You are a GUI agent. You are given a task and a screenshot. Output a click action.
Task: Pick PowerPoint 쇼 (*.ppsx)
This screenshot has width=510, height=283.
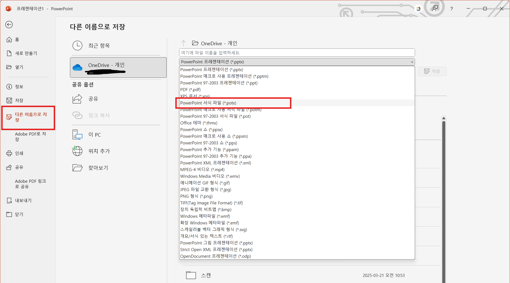[297, 130]
